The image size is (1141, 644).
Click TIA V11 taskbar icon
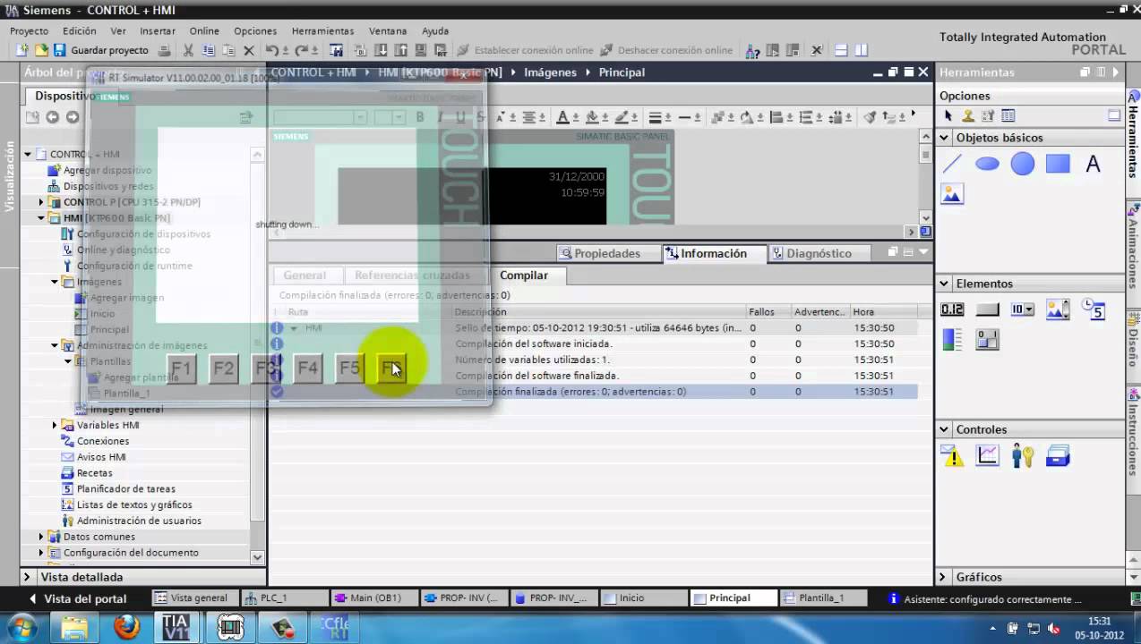click(176, 628)
